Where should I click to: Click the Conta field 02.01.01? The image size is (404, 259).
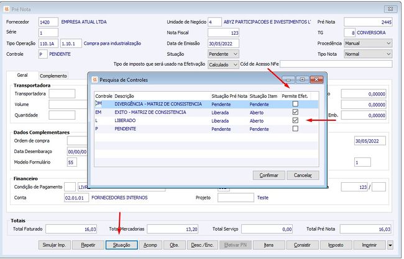click(76, 198)
